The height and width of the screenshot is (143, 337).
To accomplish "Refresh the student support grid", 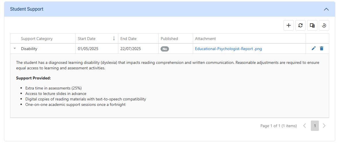I will coord(300,25).
